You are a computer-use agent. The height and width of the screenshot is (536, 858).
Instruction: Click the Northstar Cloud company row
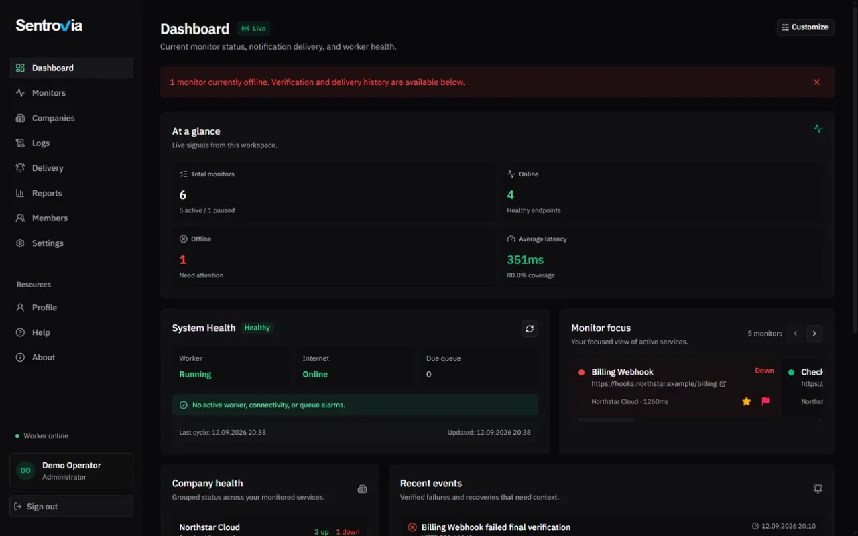pyautogui.click(x=269, y=527)
